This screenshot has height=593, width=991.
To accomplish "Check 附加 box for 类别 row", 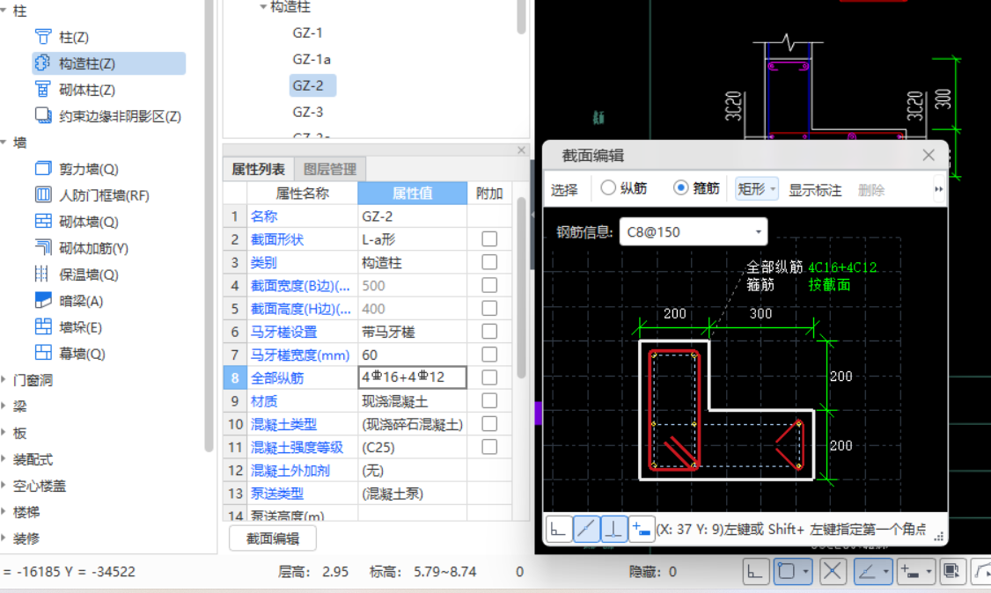I will click(489, 262).
